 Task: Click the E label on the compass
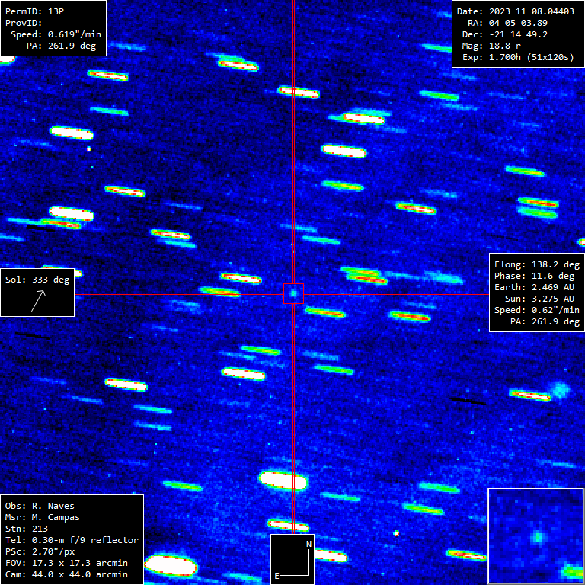[277, 576]
